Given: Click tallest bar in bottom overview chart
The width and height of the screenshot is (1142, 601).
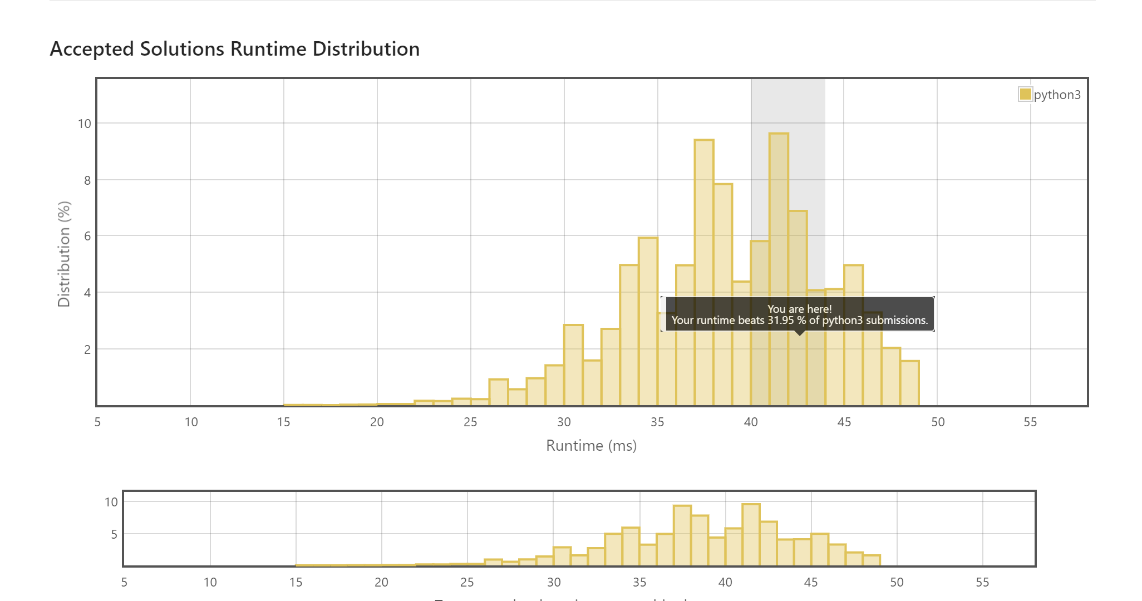Looking at the screenshot, I should click(751, 534).
